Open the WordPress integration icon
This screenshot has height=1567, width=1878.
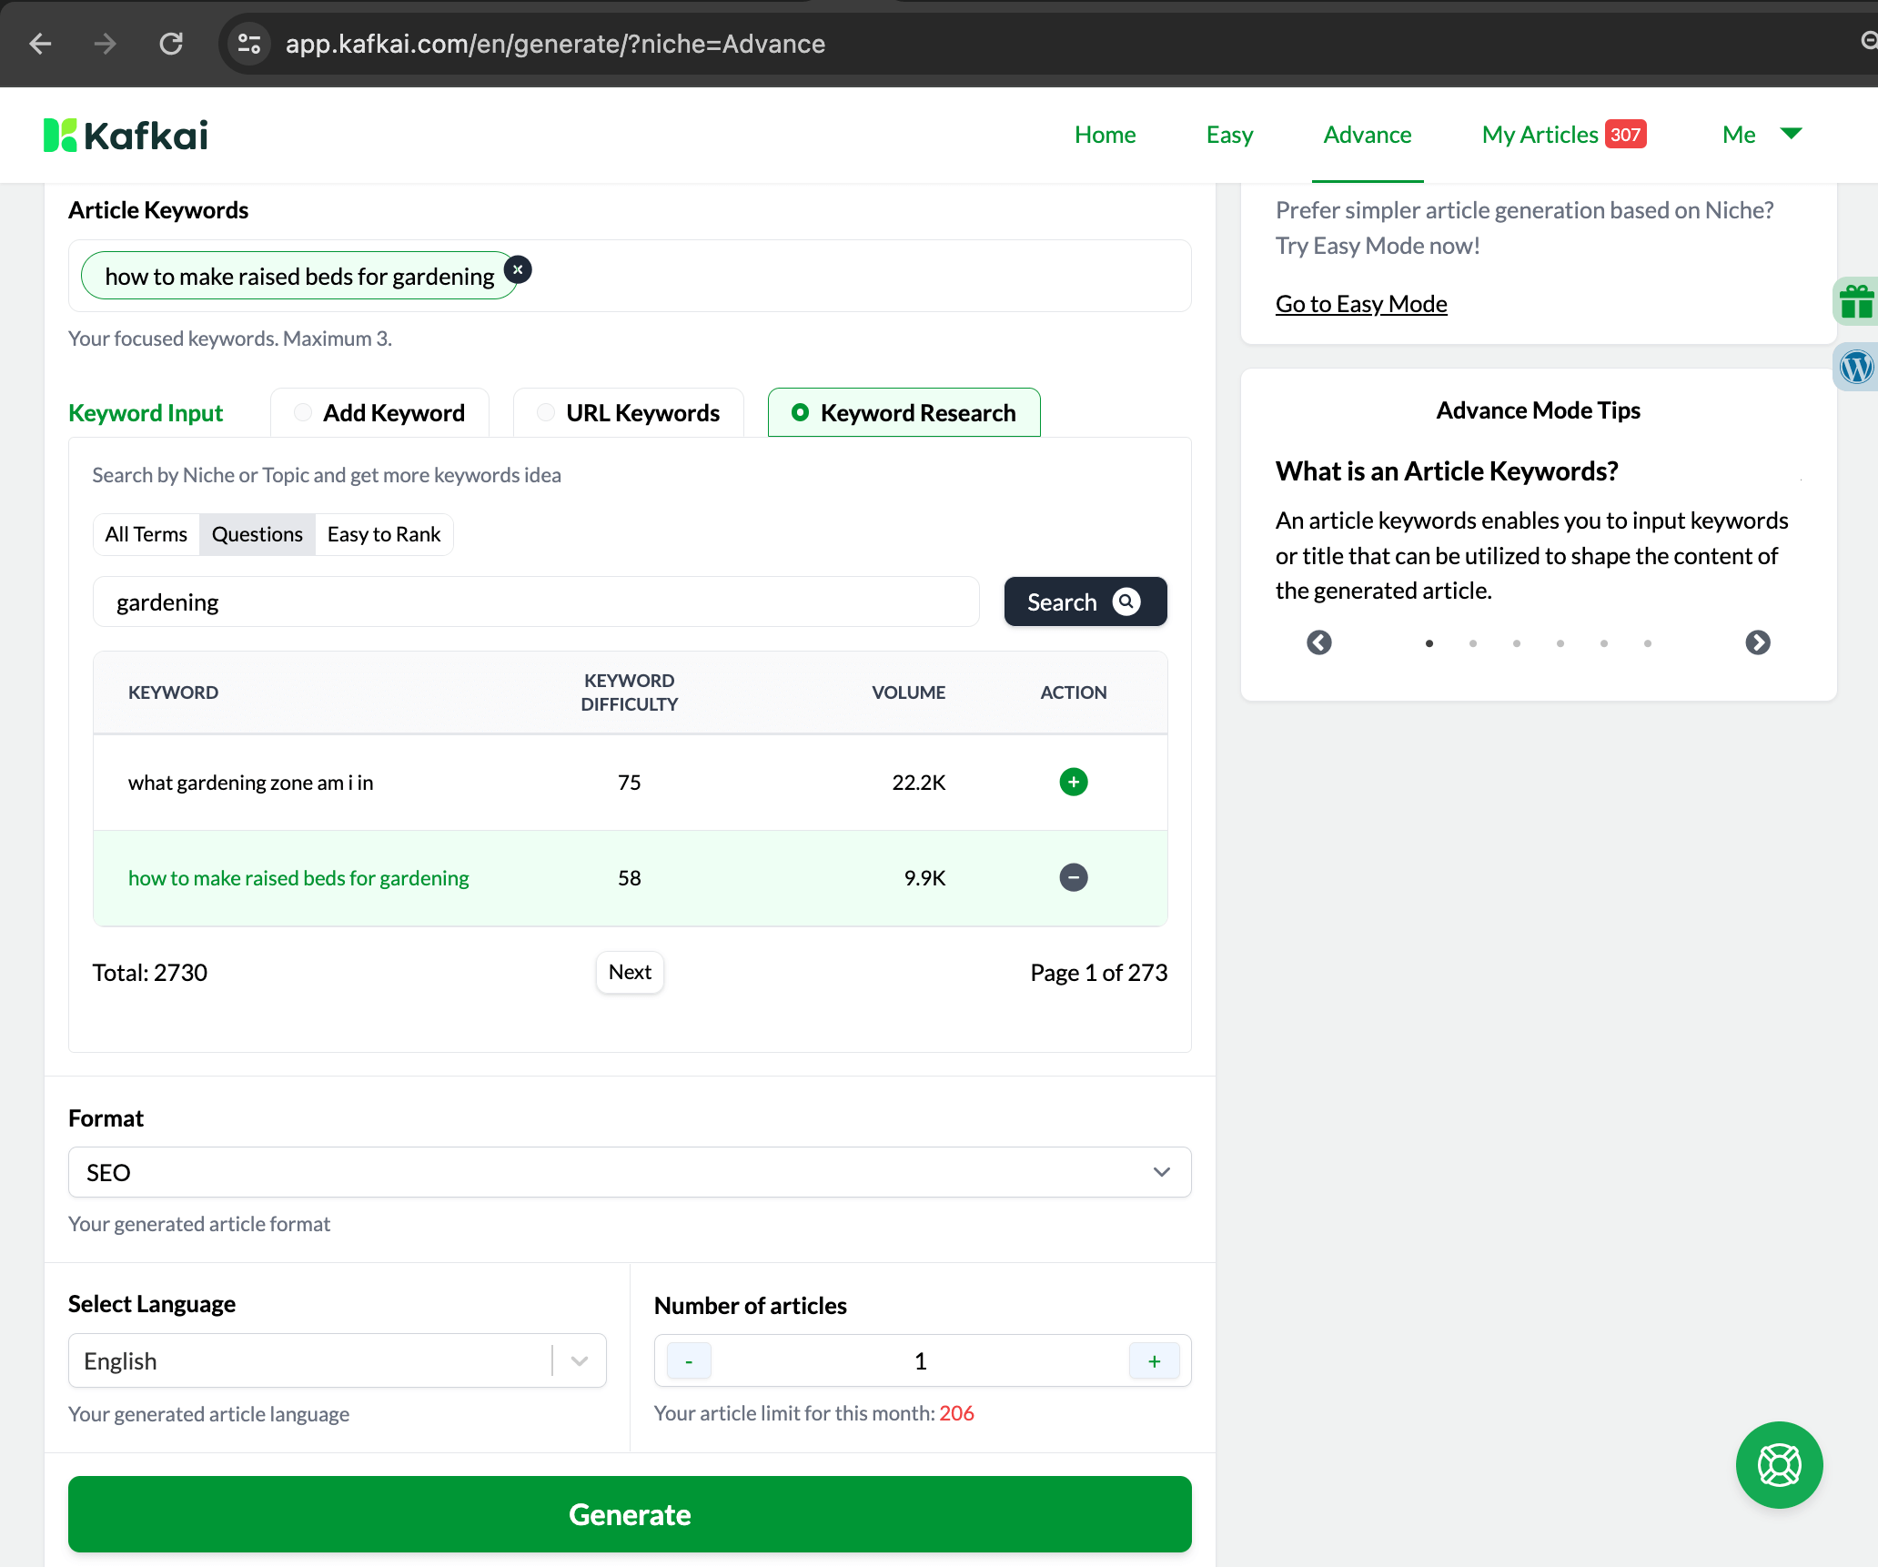point(1855,368)
